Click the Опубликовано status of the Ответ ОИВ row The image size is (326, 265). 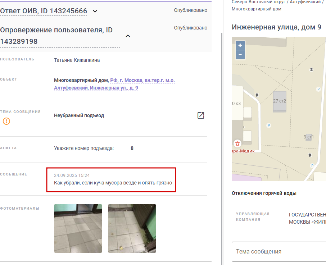191,10
